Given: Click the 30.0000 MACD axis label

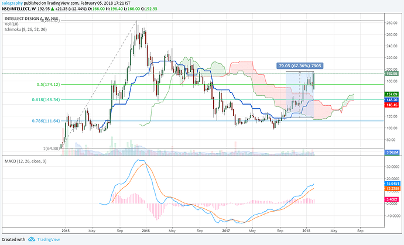Looking at the screenshot, I should 392,167.
